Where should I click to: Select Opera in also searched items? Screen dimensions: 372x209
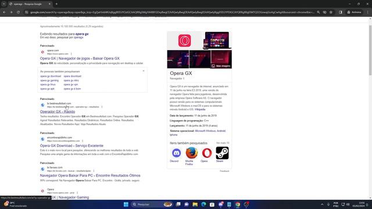(x=207, y=154)
